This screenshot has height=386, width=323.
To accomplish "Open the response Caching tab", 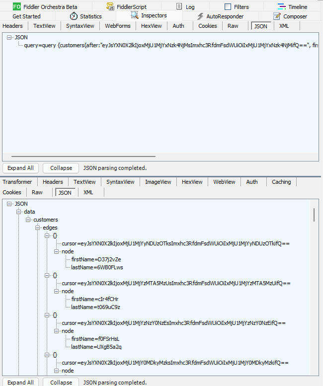I will pyautogui.click(x=281, y=182).
